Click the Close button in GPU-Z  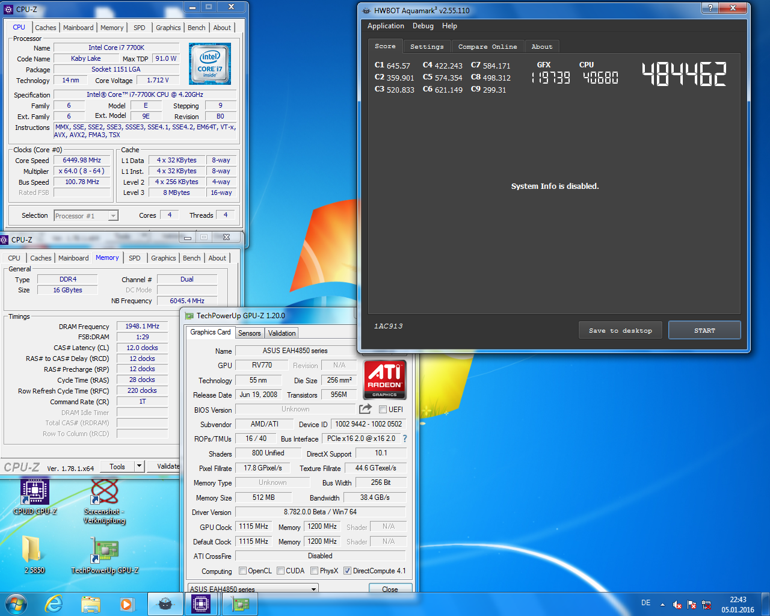tap(390, 589)
